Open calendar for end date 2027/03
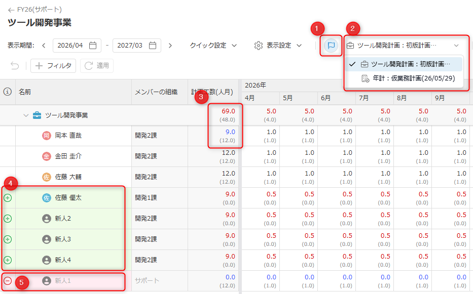Image resolution: width=473 pixels, height=294 pixels. point(153,46)
